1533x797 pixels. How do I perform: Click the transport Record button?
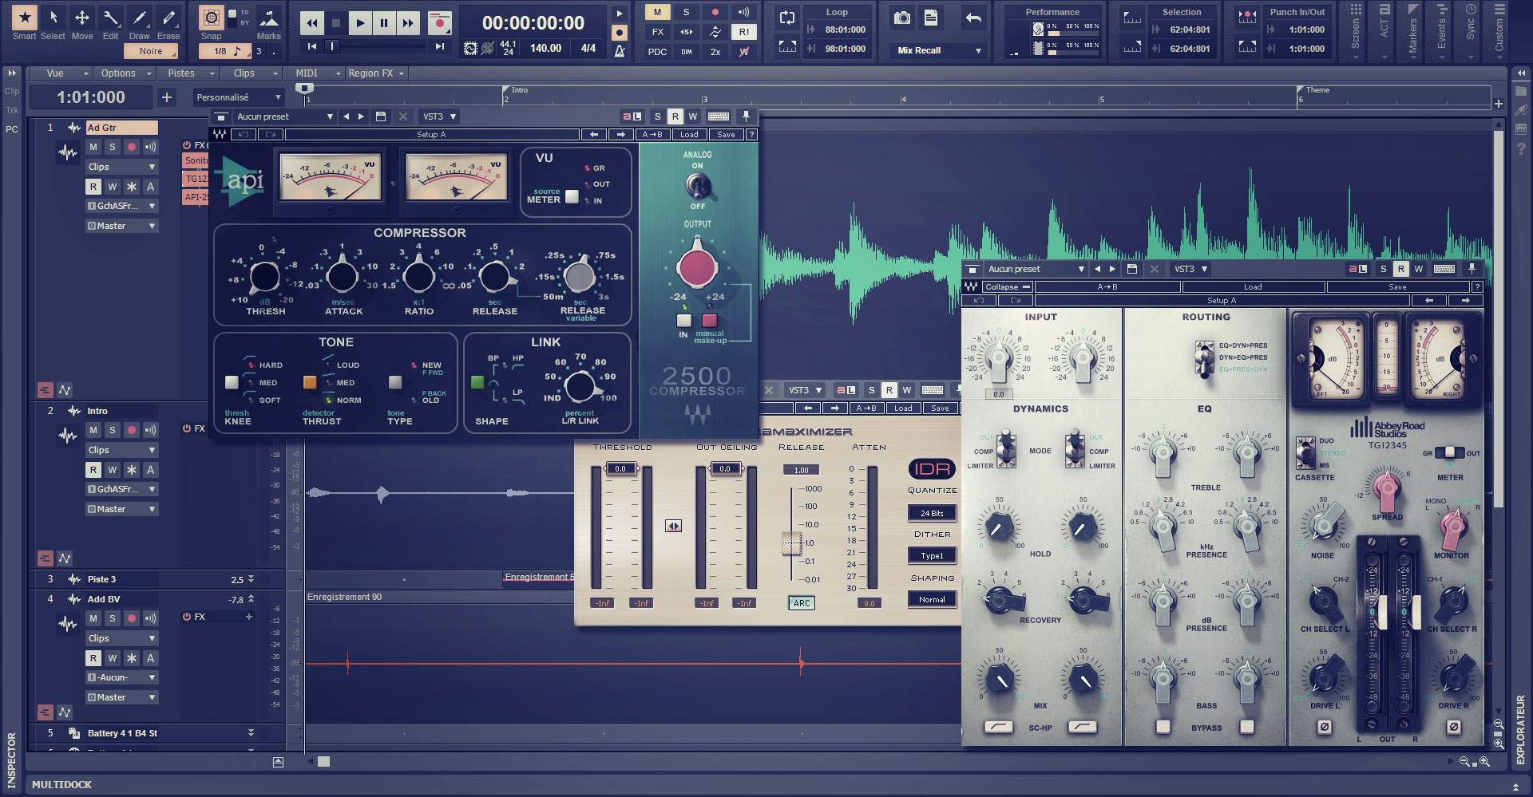pyautogui.click(x=438, y=23)
